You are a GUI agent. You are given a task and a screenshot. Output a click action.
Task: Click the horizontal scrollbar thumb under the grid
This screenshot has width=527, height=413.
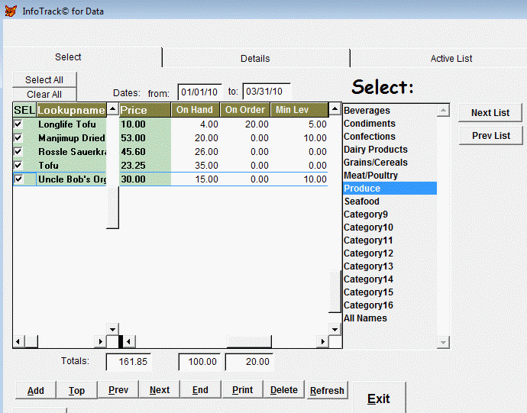249,341
